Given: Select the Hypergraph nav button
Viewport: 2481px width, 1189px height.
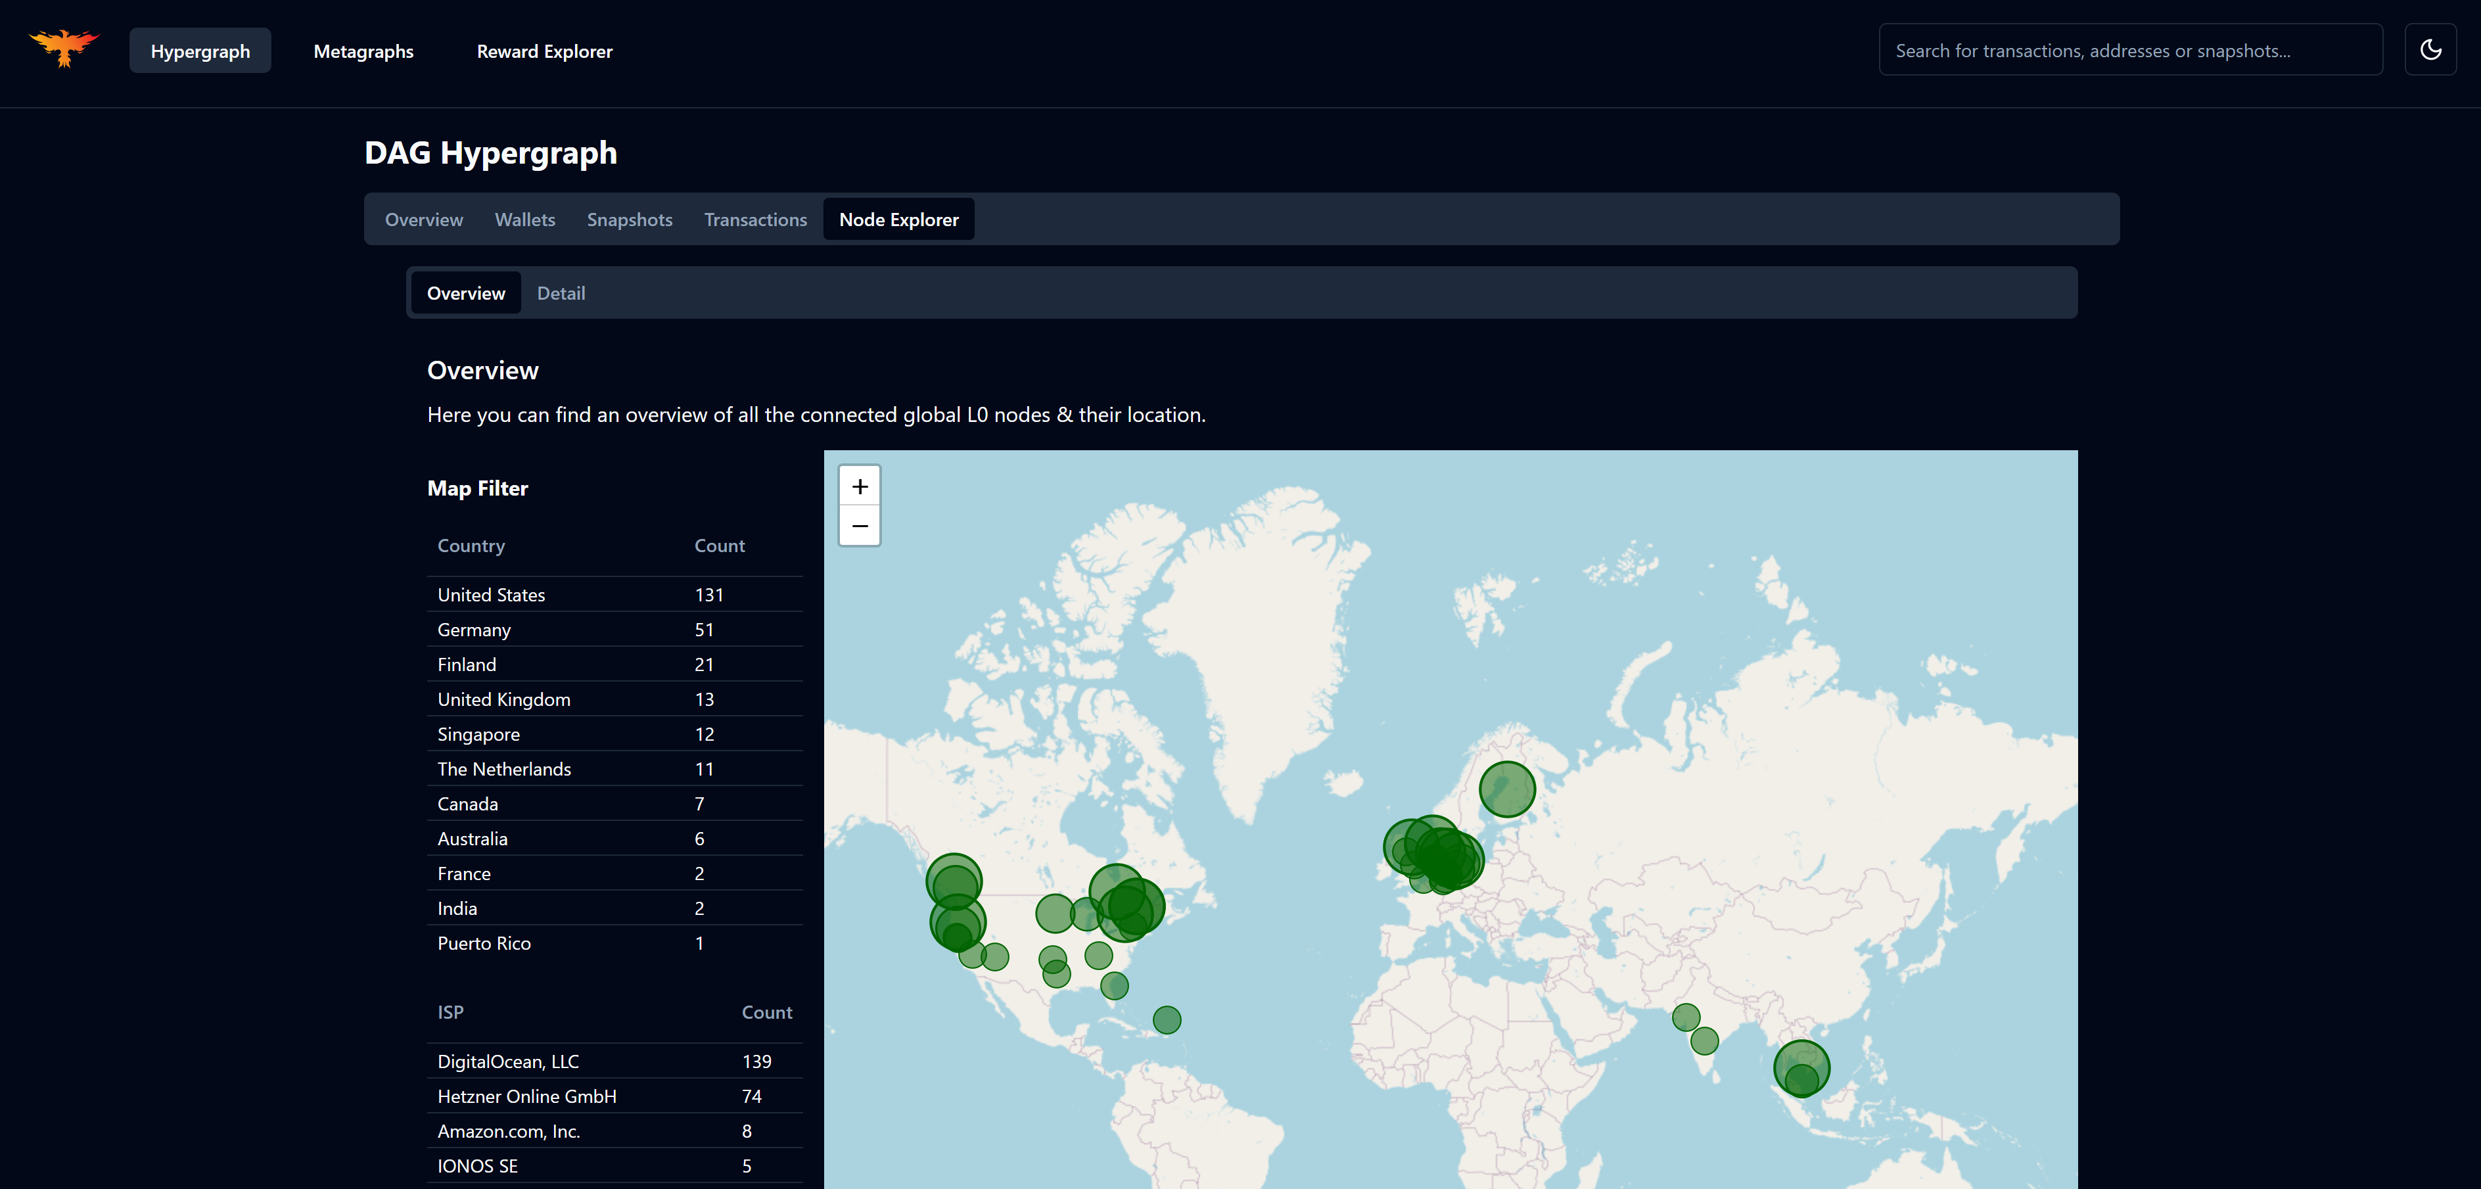Looking at the screenshot, I should pyautogui.click(x=200, y=51).
